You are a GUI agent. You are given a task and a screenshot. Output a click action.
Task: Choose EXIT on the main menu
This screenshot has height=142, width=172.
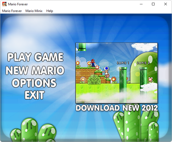[x=35, y=95]
